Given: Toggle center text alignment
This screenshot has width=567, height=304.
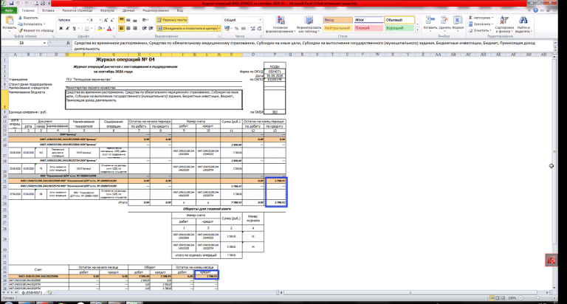Looking at the screenshot, I should click(x=128, y=28).
